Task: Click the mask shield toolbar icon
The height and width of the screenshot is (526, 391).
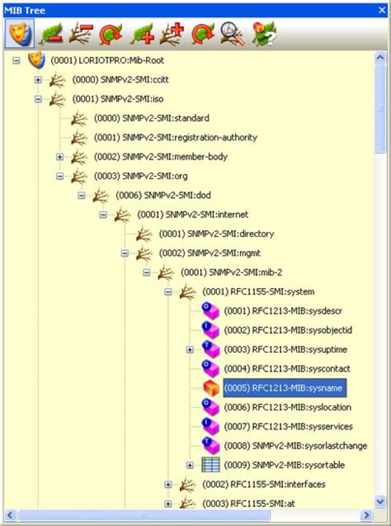Action: (x=20, y=34)
